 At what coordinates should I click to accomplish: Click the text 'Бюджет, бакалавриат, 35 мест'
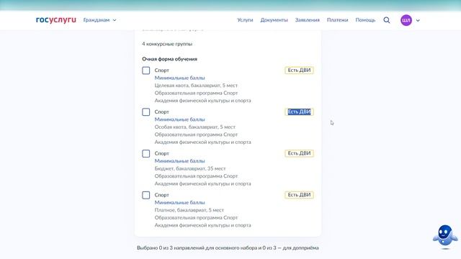(x=190, y=168)
